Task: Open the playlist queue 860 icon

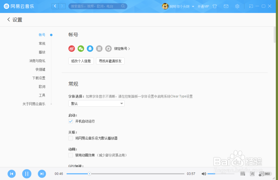Action: [x=264, y=174]
